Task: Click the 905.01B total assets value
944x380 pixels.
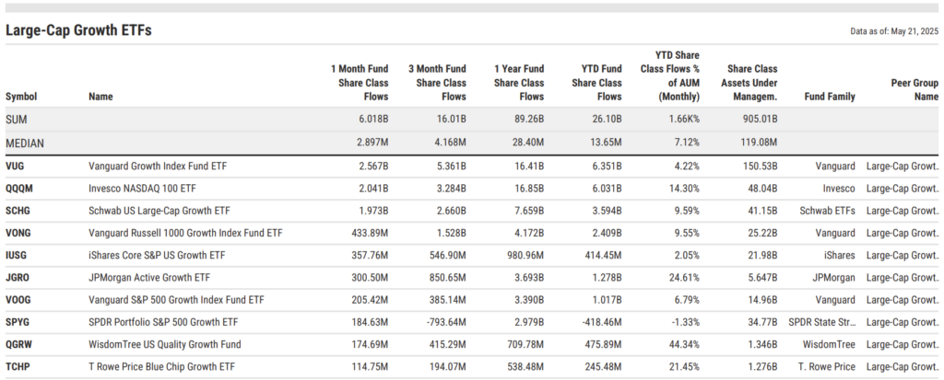Action: (x=761, y=120)
